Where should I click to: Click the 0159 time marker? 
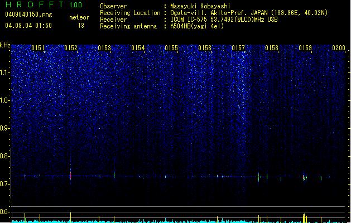point(305,48)
